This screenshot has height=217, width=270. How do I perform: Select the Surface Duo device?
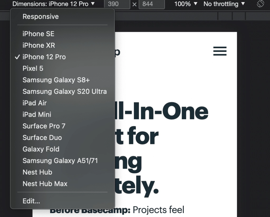point(42,137)
